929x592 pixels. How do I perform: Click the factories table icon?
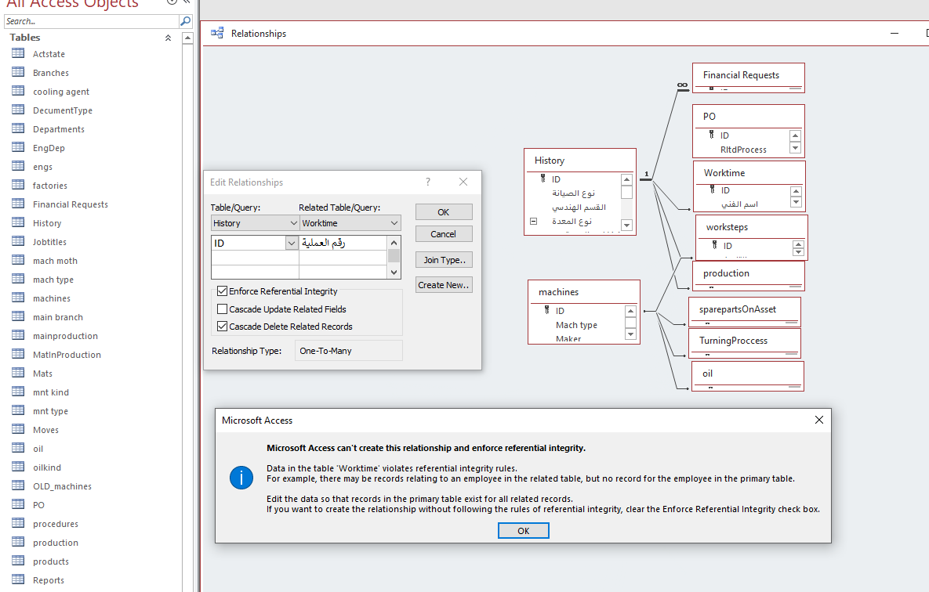(18, 185)
